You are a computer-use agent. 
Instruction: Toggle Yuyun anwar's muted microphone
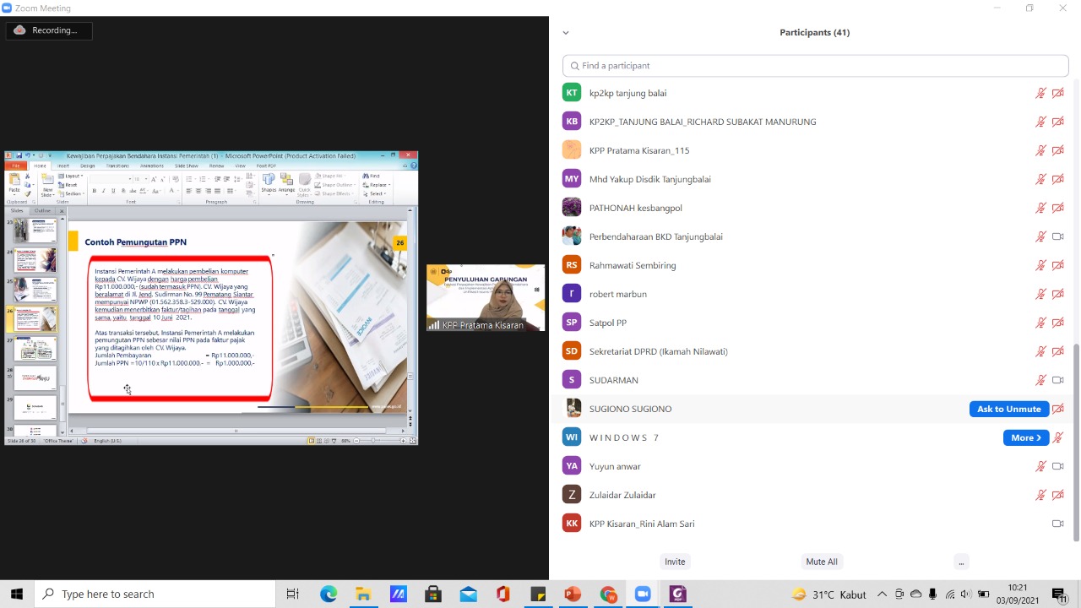[1040, 466]
